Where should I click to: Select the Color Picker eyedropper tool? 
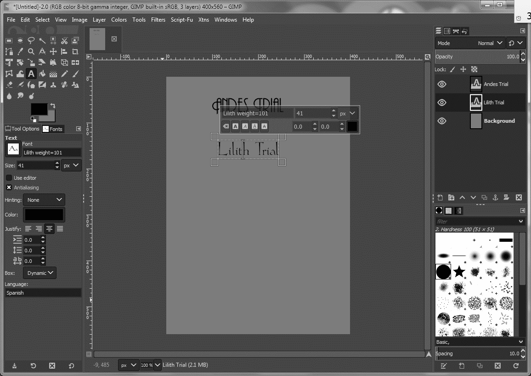tap(20, 51)
